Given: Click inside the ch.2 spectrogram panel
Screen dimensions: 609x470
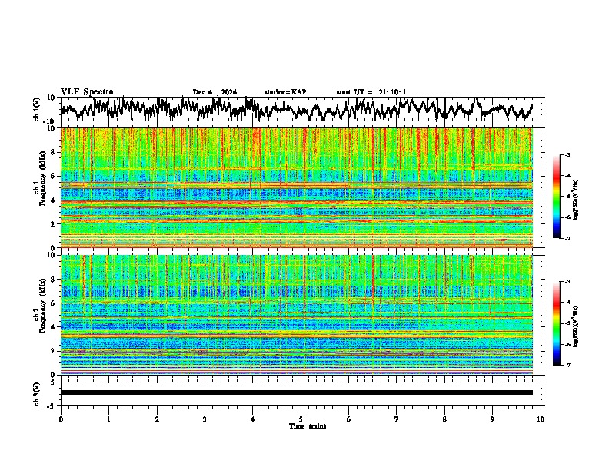Looking at the screenshot, I should point(296,315).
